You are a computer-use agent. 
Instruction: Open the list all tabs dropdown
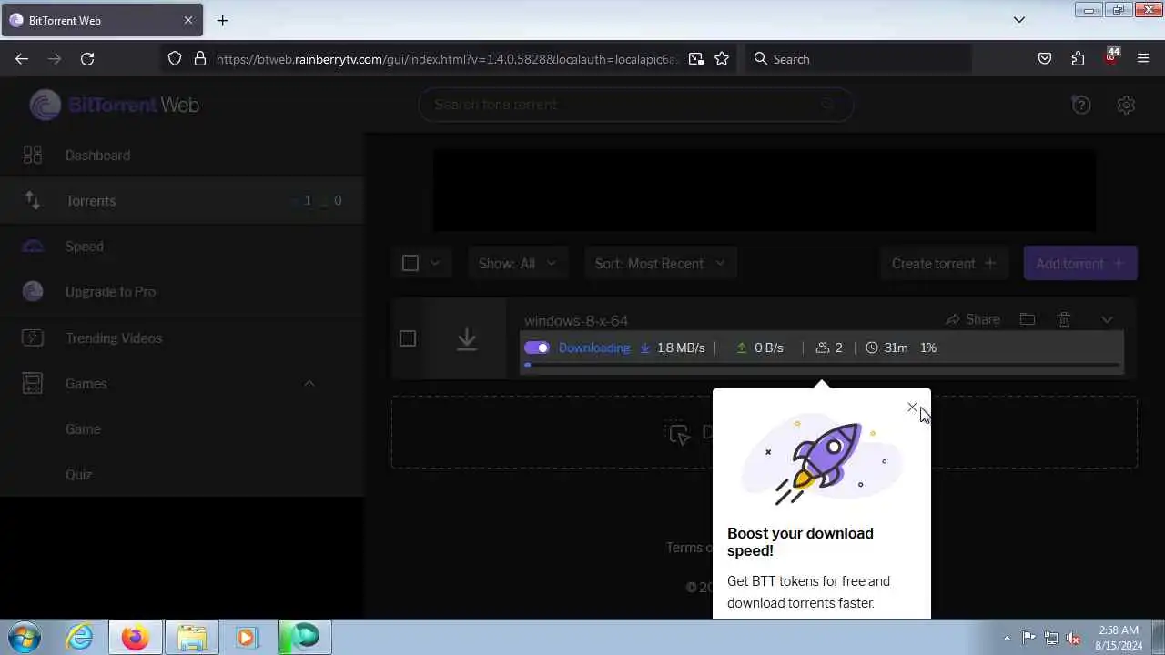click(x=1019, y=20)
